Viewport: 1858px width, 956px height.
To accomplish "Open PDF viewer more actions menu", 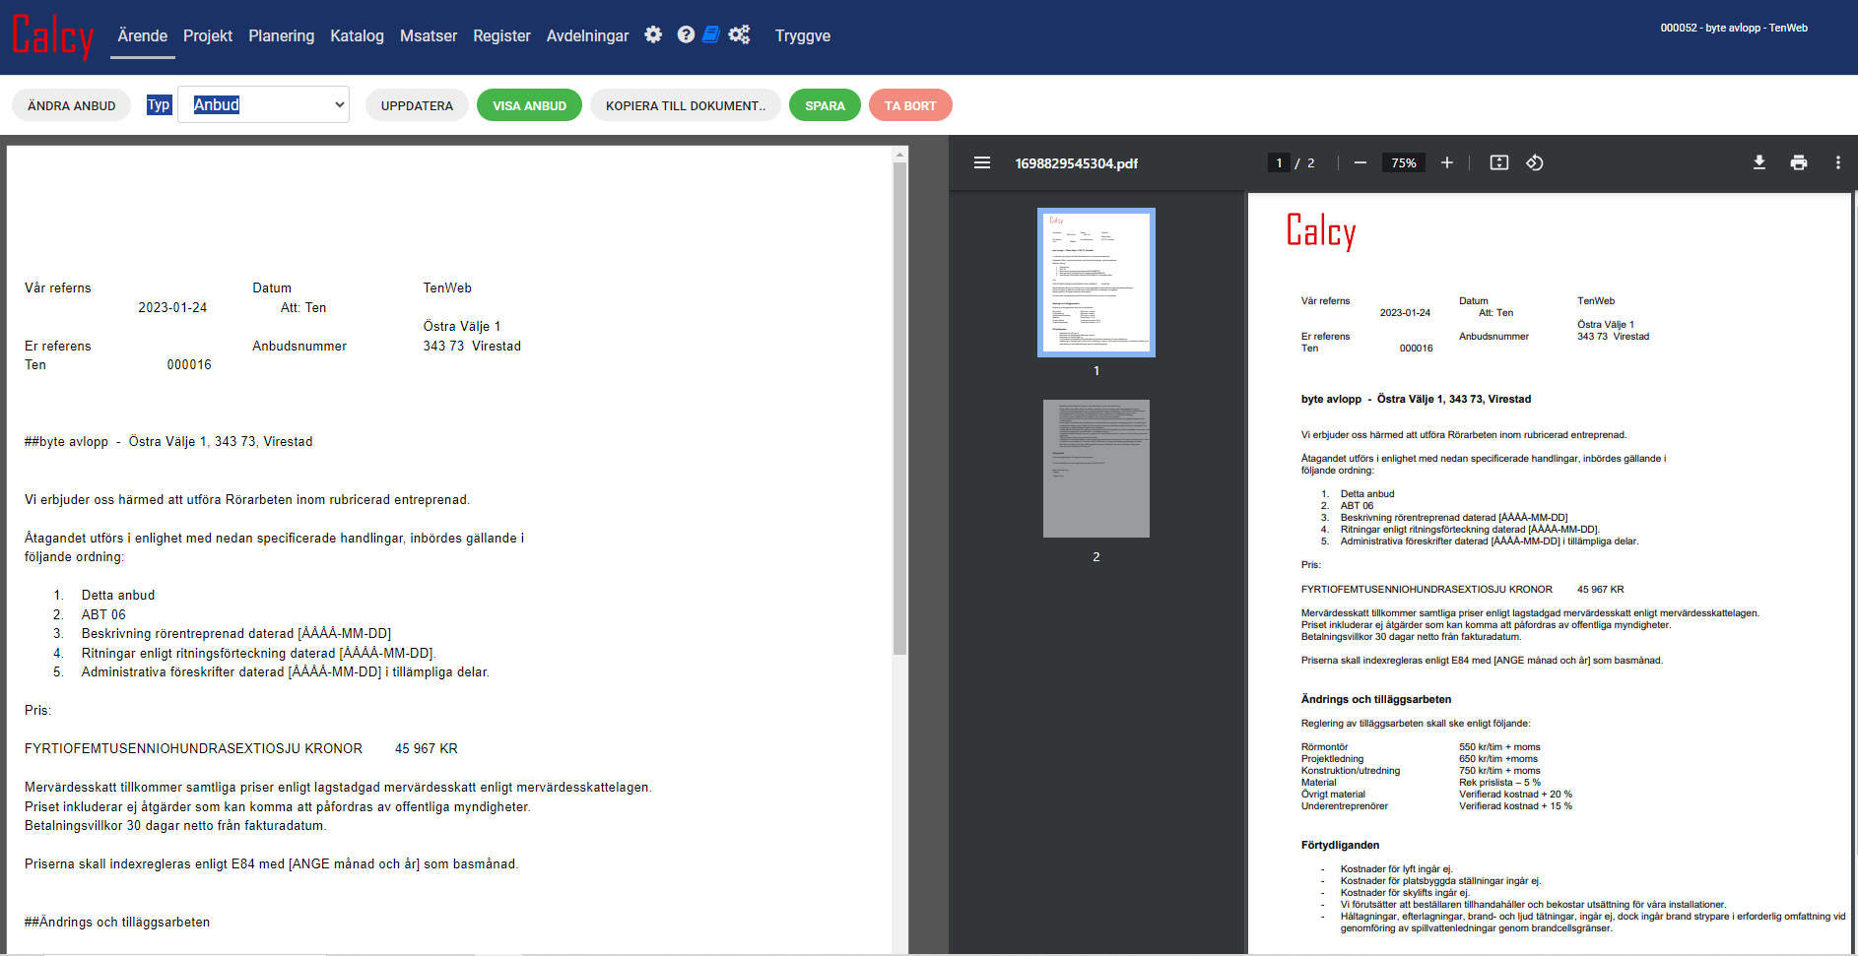I will coord(1837,162).
